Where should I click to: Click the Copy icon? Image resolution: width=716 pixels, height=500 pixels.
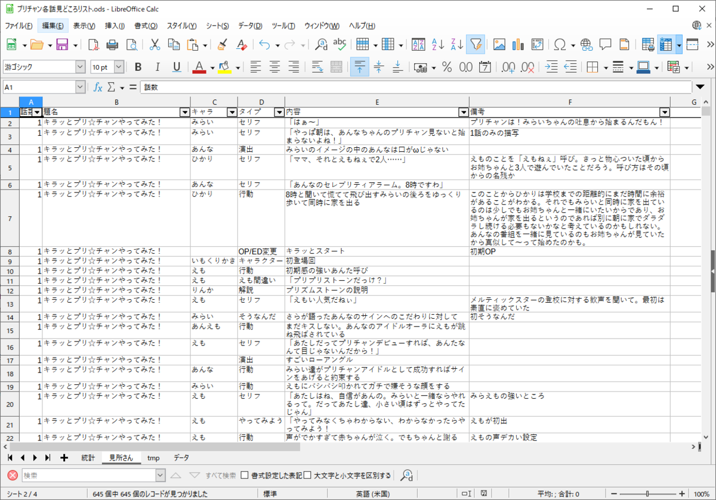coord(174,44)
